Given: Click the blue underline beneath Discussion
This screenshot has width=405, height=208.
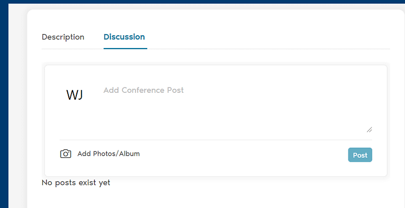Looking at the screenshot, I should point(125,48).
